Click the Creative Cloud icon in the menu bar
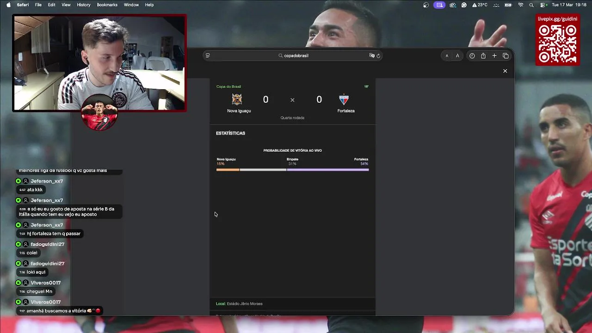Image resolution: width=592 pixels, height=333 pixels. tap(453, 5)
